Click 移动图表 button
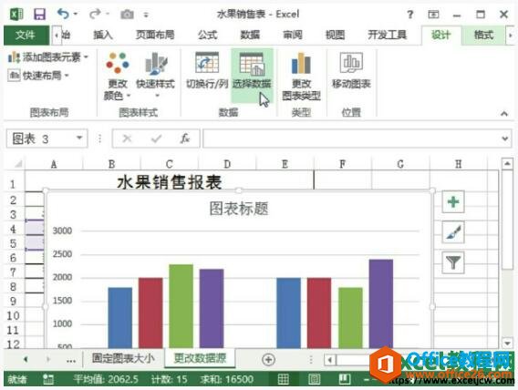This screenshot has height=390, width=518. 351,70
